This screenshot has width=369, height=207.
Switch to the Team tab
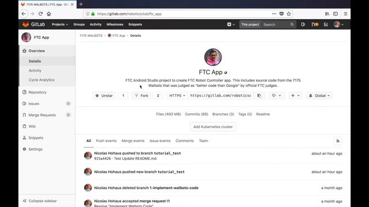click(x=204, y=141)
